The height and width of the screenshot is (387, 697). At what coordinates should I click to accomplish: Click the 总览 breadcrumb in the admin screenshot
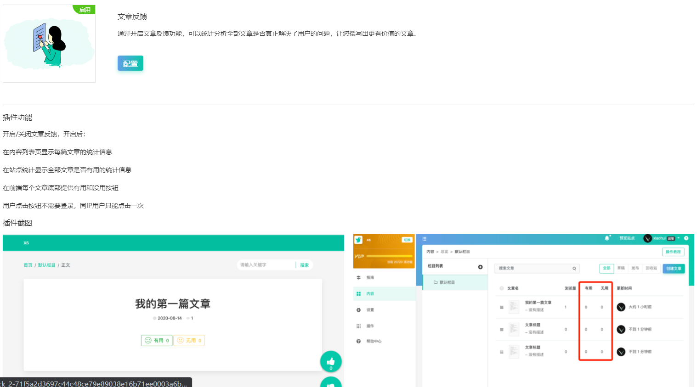point(444,252)
